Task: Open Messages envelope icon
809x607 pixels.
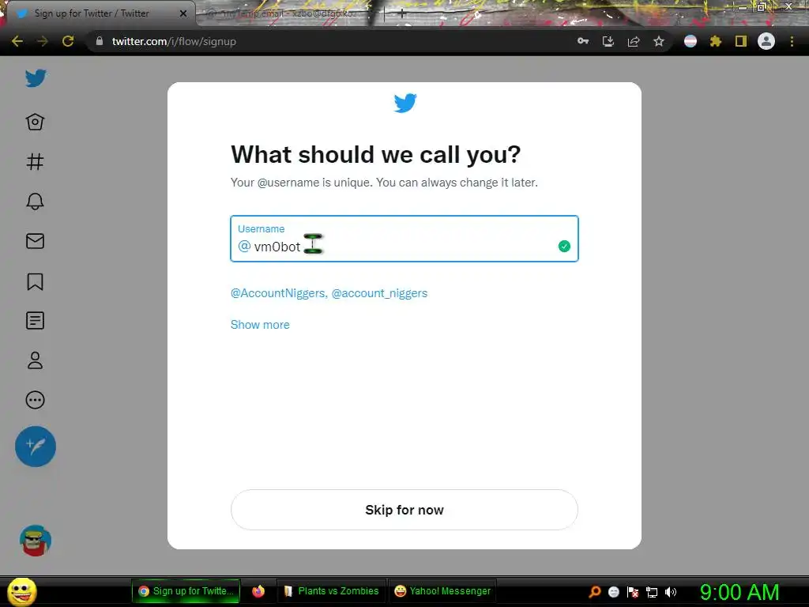Action: tap(35, 241)
